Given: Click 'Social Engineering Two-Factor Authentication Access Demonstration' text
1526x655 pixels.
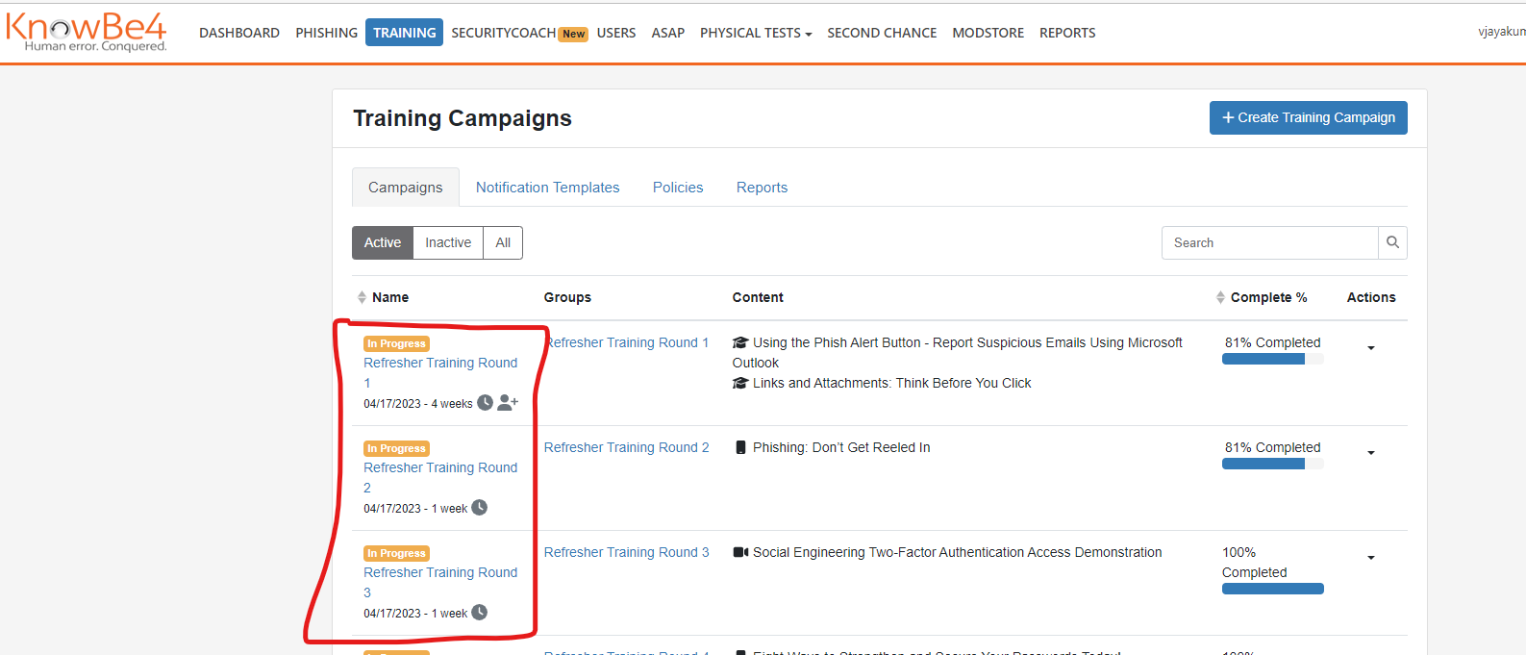Looking at the screenshot, I should 957,552.
